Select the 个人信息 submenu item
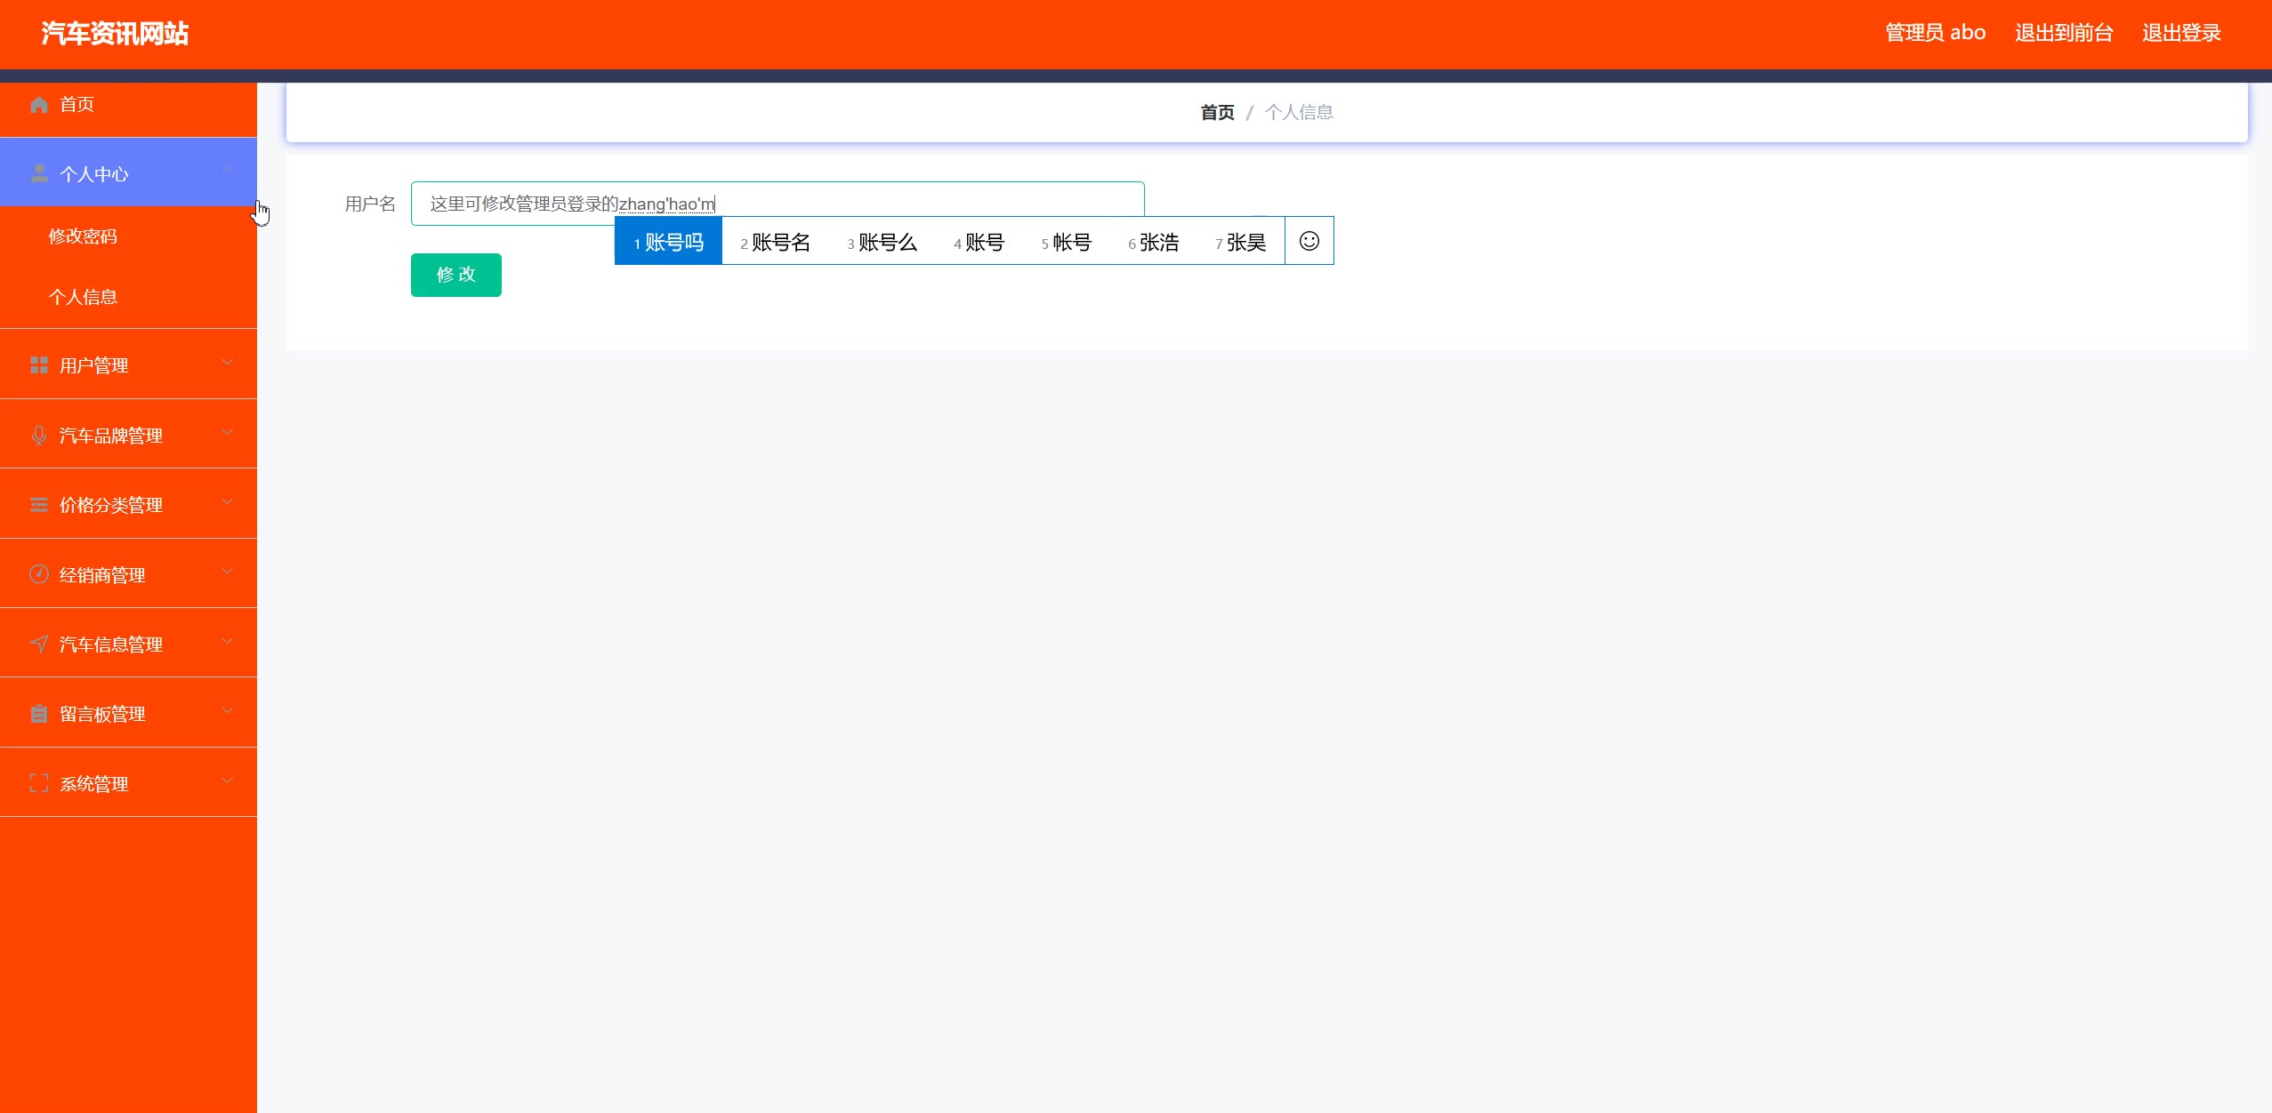 (83, 297)
